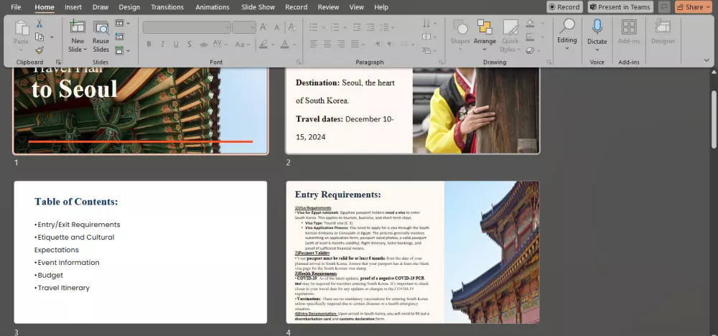The width and height of the screenshot is (718, 336).
Task: Select the Table of Contents slide thumbnail
Action: coord(141,252)
